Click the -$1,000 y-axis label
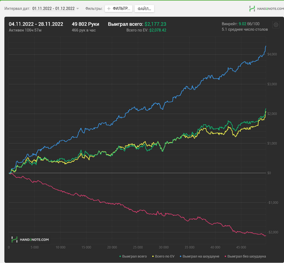Image resolution: width=284 pixels, height=263 pixels. point(273,202)
